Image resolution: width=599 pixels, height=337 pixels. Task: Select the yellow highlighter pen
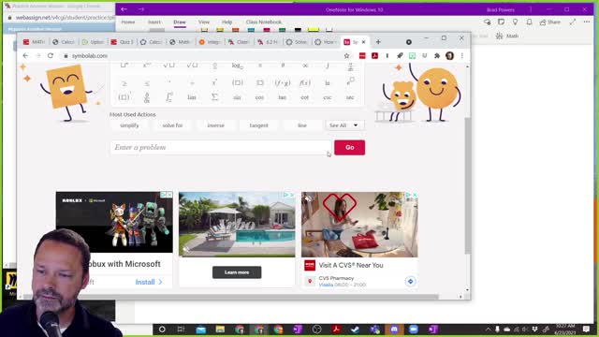314,30
